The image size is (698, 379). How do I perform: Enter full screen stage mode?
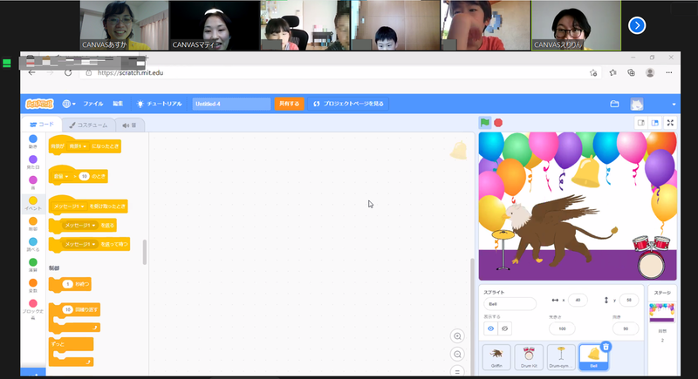670,123
